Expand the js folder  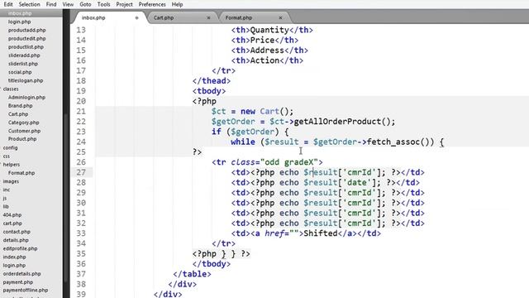[5, 198]
